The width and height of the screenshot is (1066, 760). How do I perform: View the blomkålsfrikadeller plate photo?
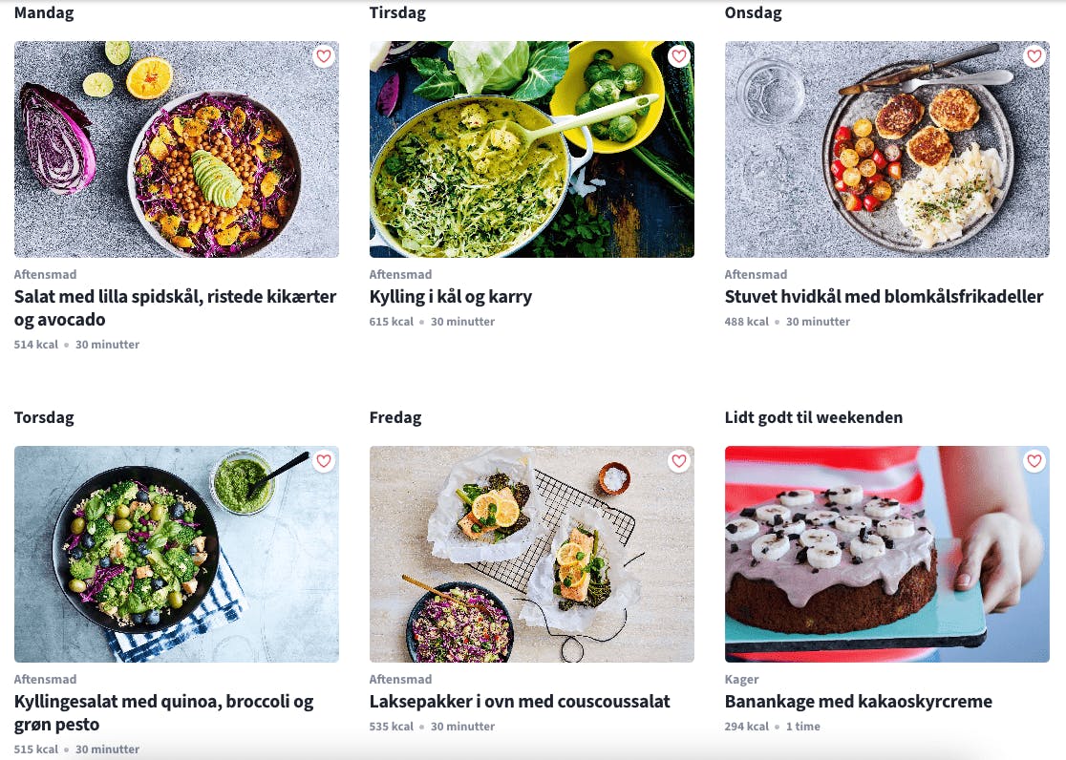(x=887, y=150)
